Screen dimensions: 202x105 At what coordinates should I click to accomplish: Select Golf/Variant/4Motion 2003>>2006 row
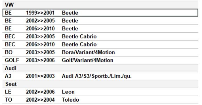tap(100, 60)
